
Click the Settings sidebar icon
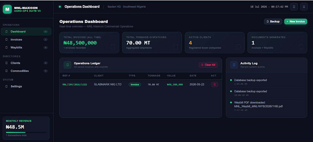pos(7,86)
